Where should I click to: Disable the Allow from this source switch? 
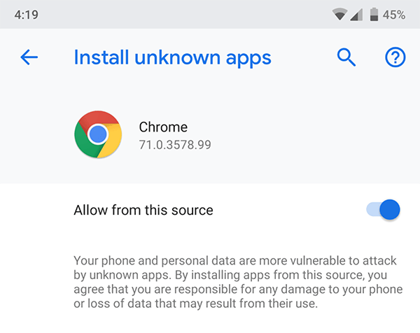tap(383, 210)
